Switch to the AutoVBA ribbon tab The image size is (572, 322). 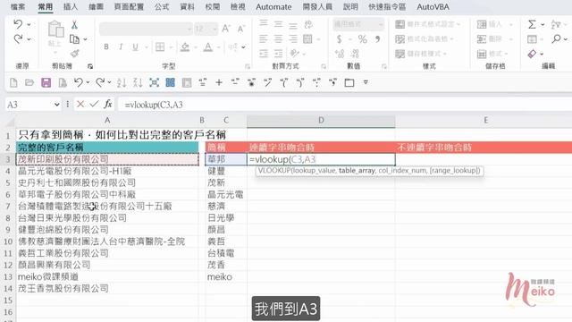tap(433, 6)
